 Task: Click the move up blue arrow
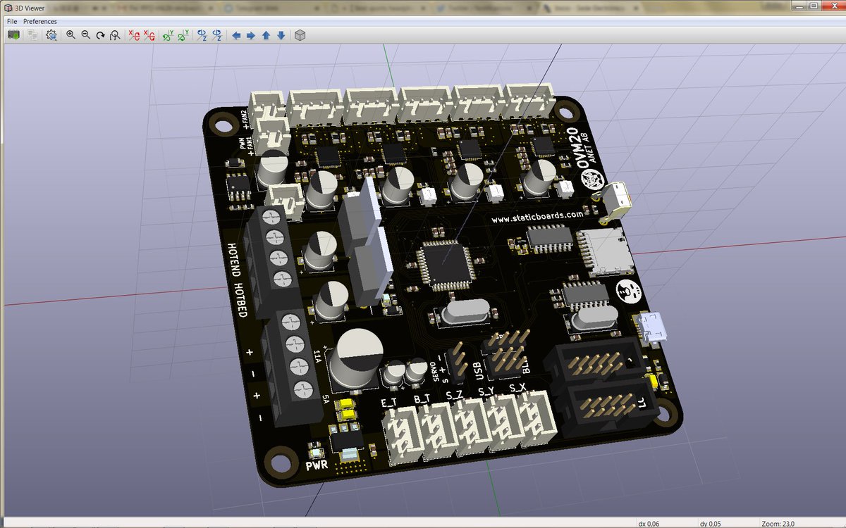266,34
